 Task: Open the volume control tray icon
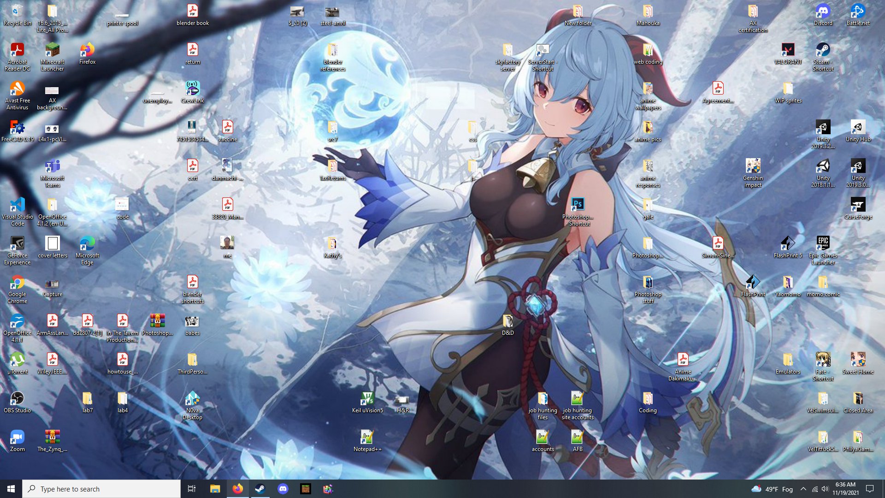coord(825,489)
